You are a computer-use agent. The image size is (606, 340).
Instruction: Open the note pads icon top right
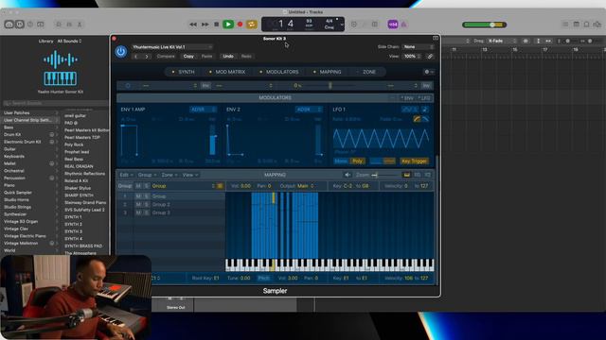[576, 25]
